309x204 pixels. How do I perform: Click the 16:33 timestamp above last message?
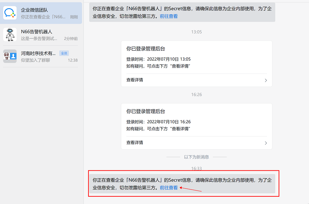coord(196,169)
